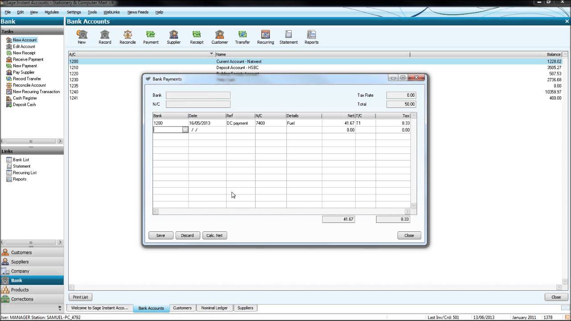Click the Supplier toolbar icon
This screenshot has height=321, width=571.
[x=174, y=37]
